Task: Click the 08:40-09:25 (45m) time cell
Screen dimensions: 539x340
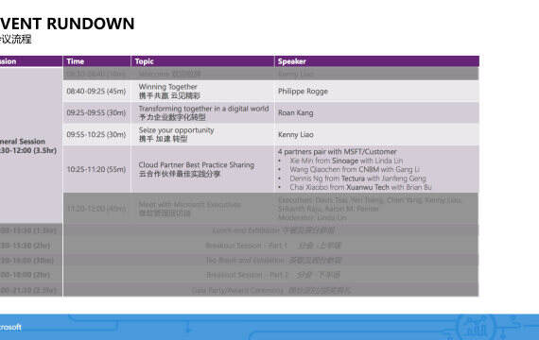Action: (96, 91)
